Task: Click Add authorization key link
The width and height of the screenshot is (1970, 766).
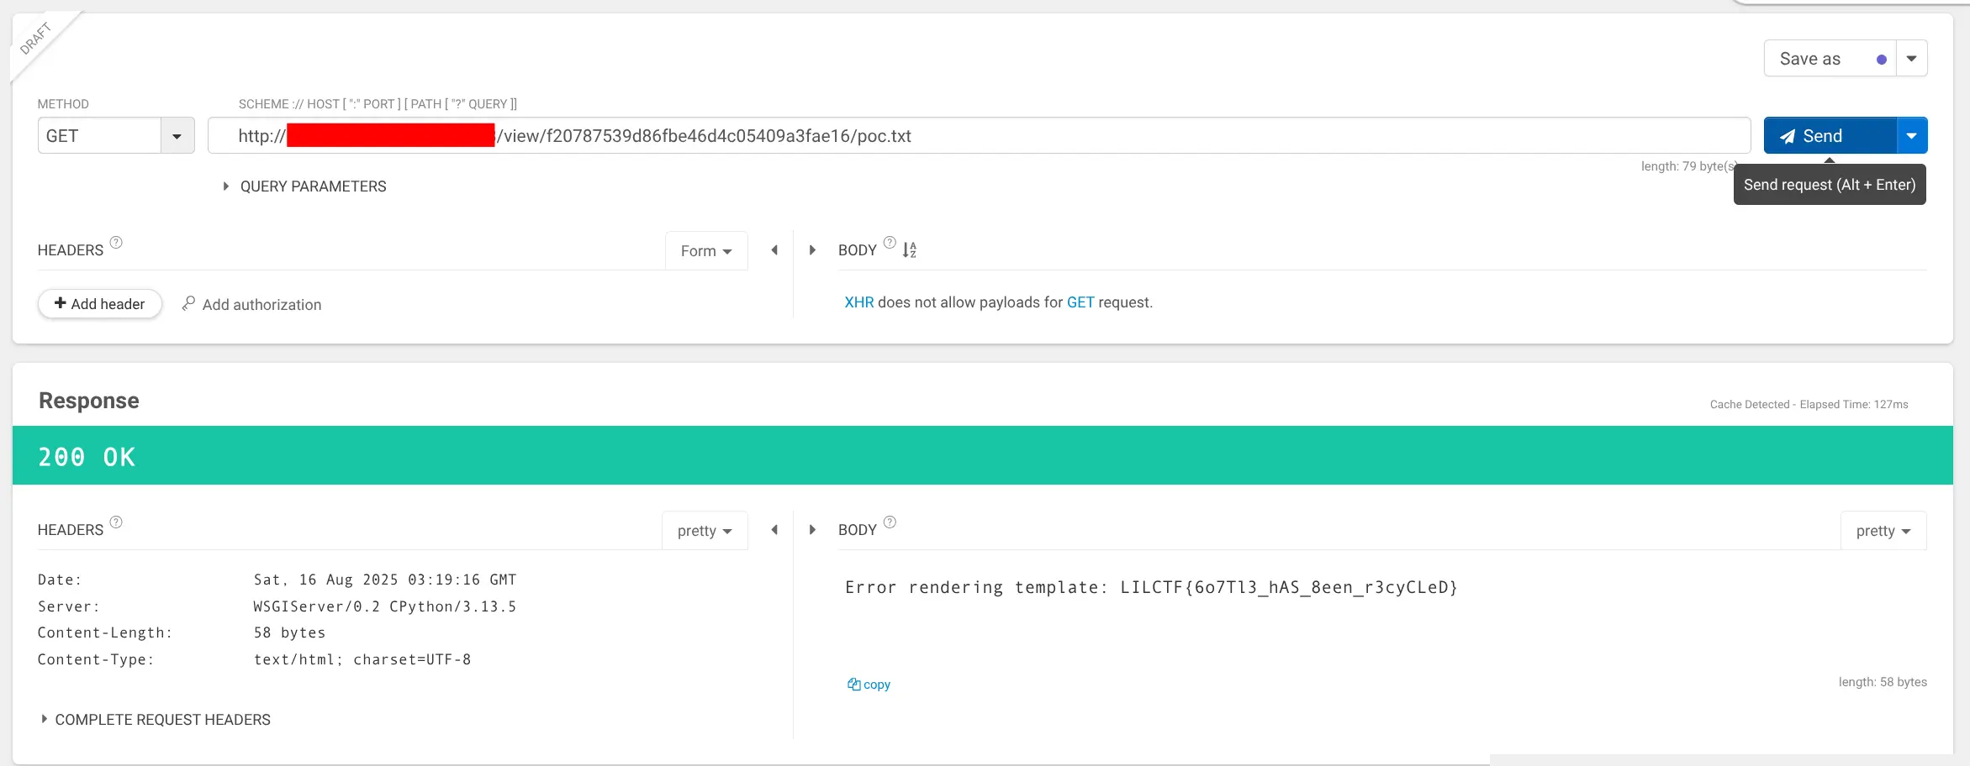Action: coord(251,305)
